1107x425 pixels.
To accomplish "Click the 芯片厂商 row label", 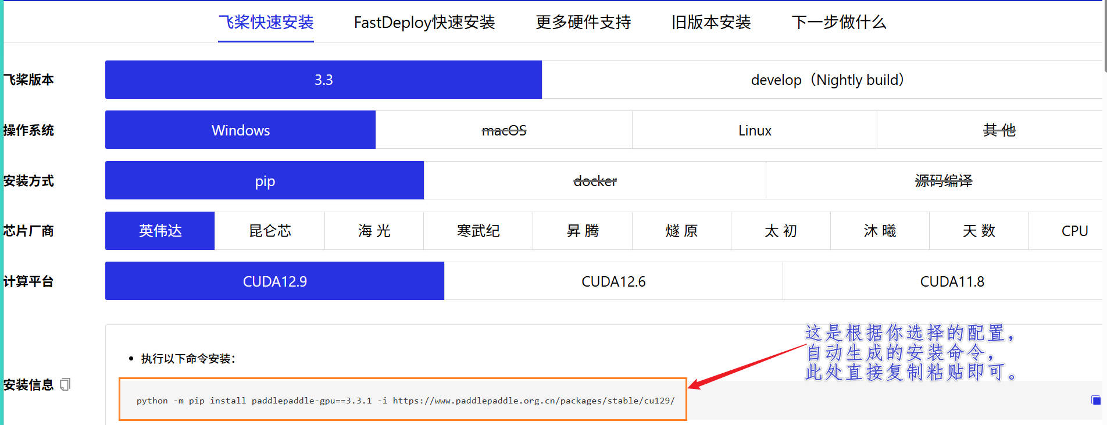I will (x=28, y=231).
